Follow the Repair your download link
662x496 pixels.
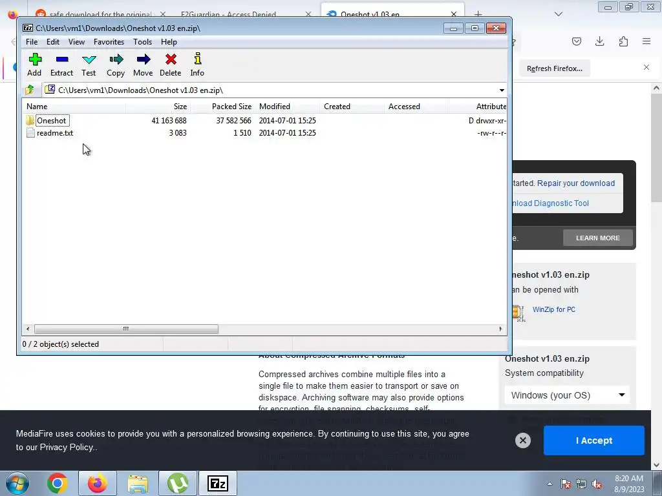pos(576,183)
